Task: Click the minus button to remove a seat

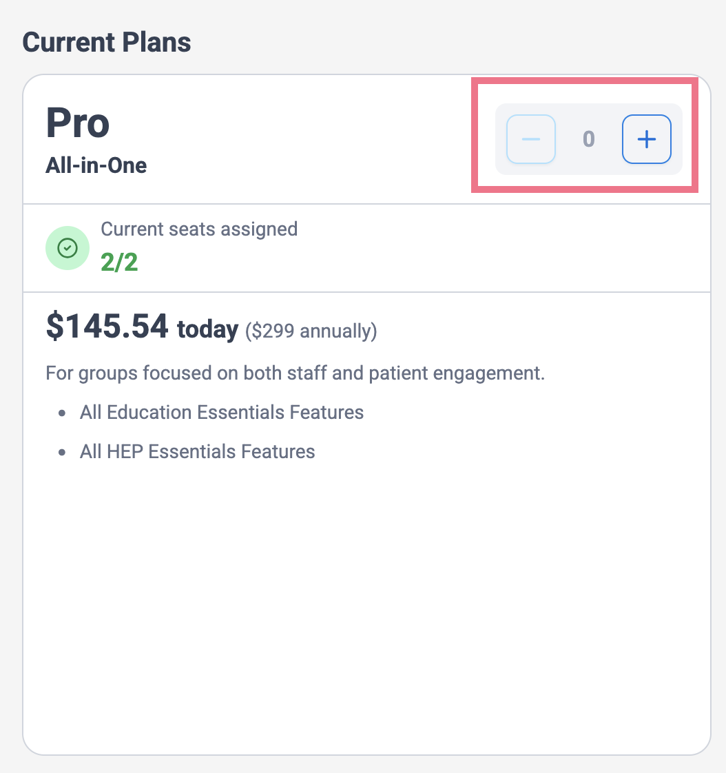Action: click(x=531, y=139)
